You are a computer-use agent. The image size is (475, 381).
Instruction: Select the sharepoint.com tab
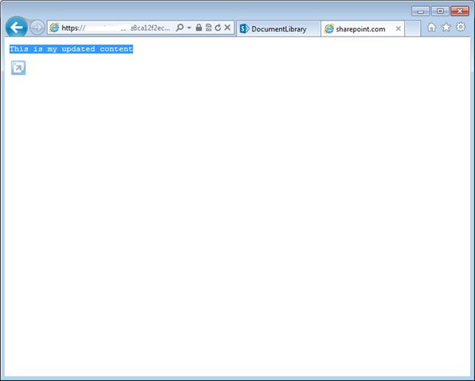pyautogui.click(x=362, y=29)
